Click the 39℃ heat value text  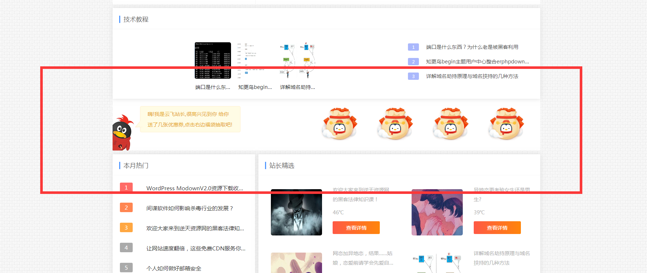click(479, 212)
